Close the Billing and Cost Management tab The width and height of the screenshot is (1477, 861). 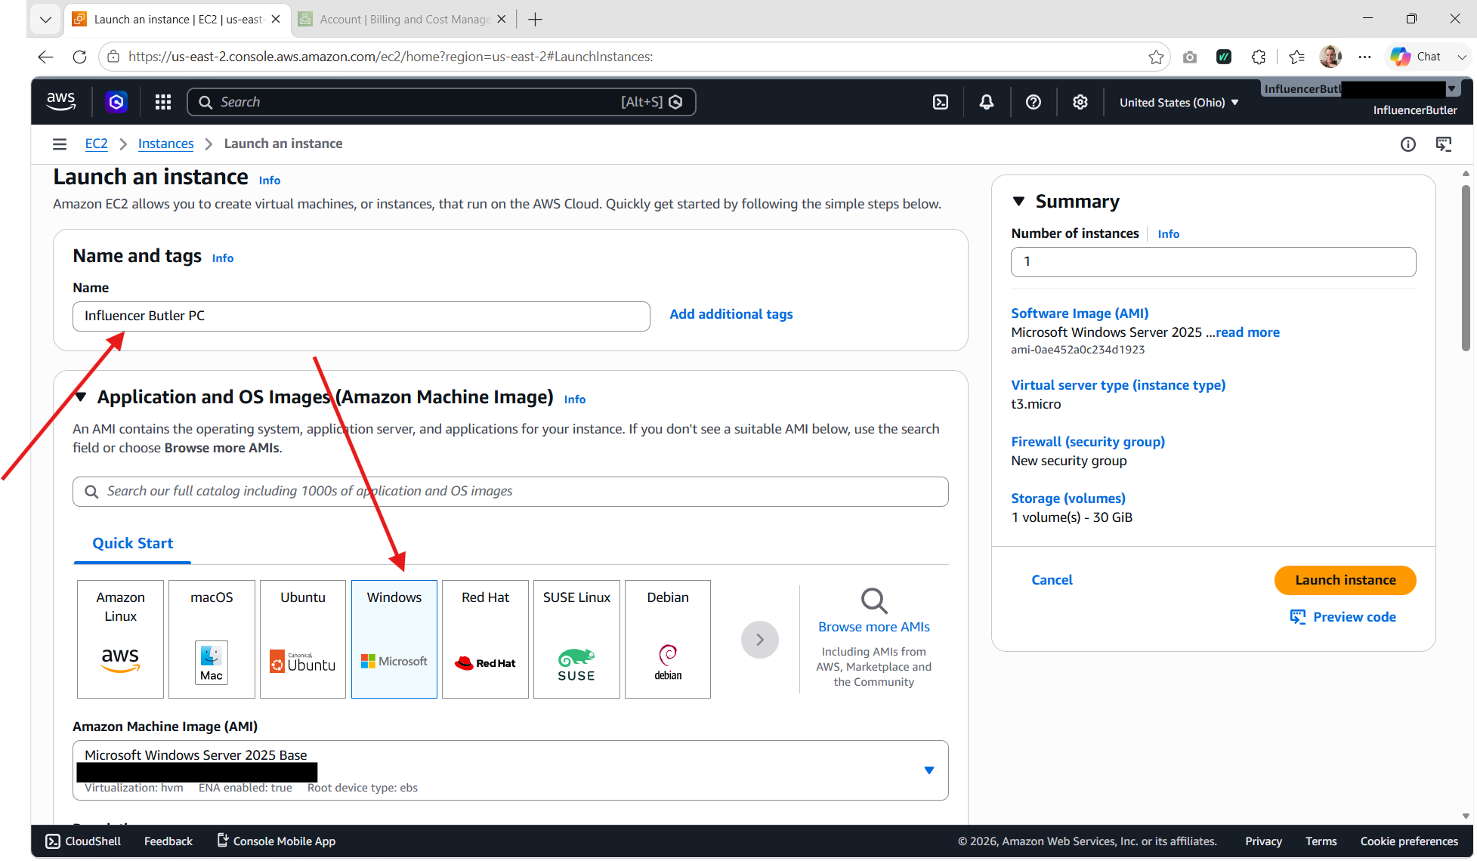[x=502, y=19]
